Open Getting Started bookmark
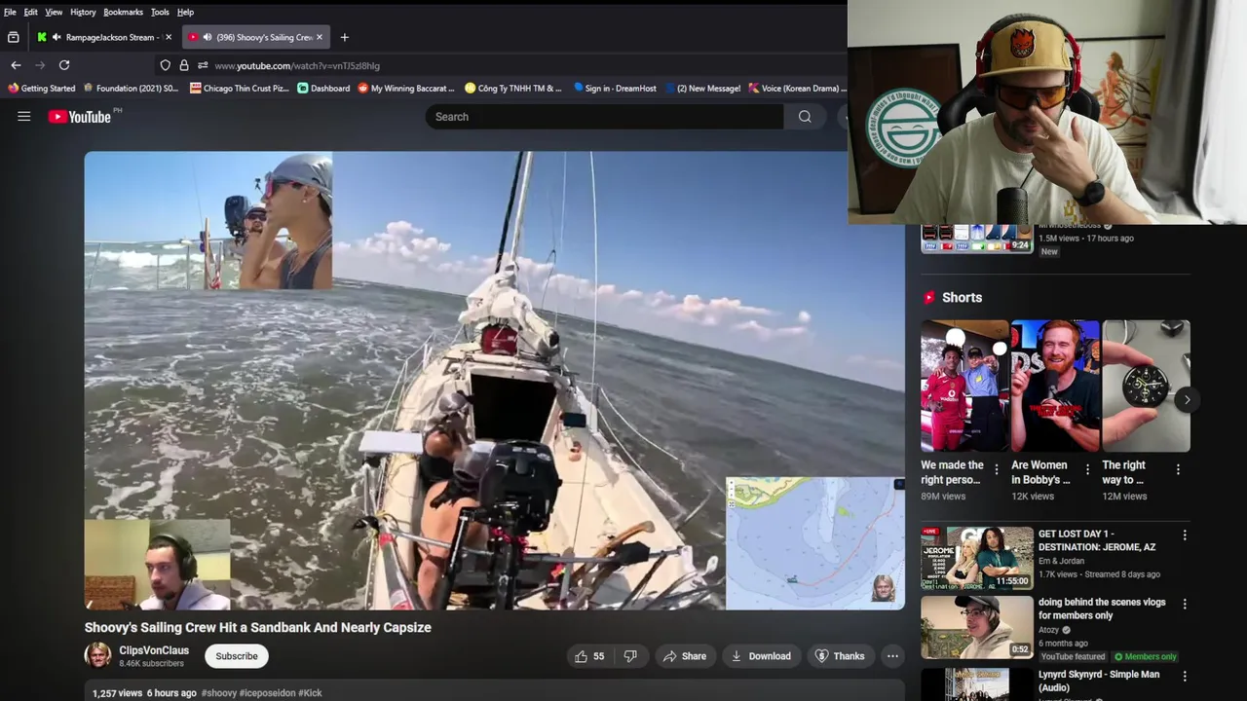 coord(41,88)
